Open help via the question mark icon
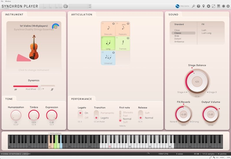 199,6
